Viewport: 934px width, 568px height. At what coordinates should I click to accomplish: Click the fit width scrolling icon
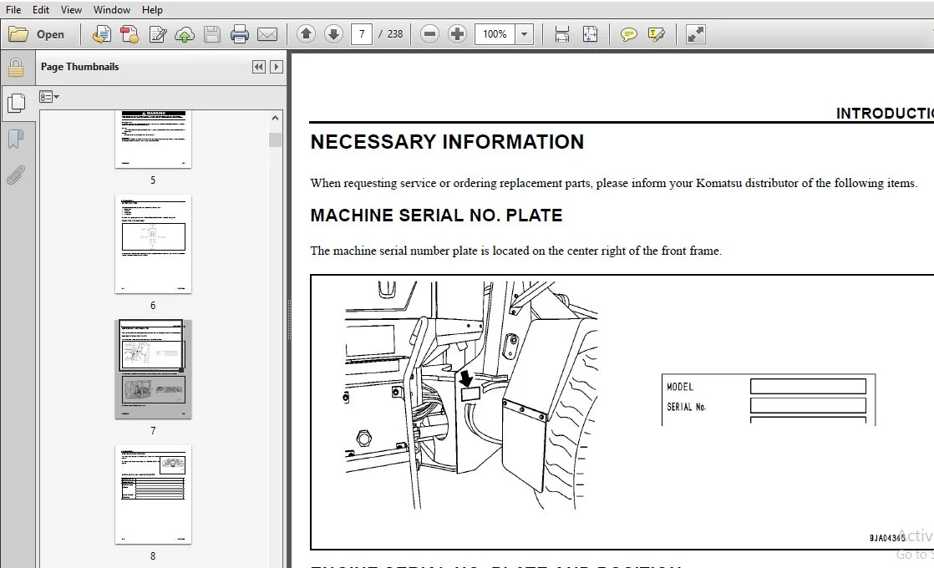pyautogui.click(x=561, y=34)
